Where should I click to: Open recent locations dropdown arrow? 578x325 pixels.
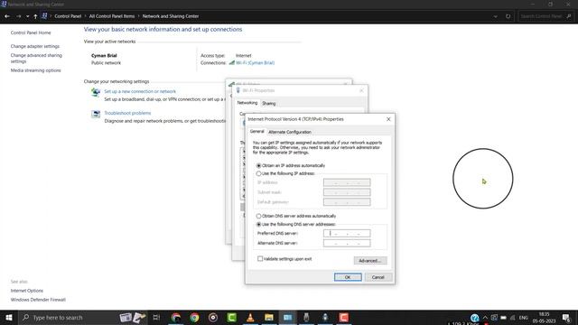click(x=27, y=16)
